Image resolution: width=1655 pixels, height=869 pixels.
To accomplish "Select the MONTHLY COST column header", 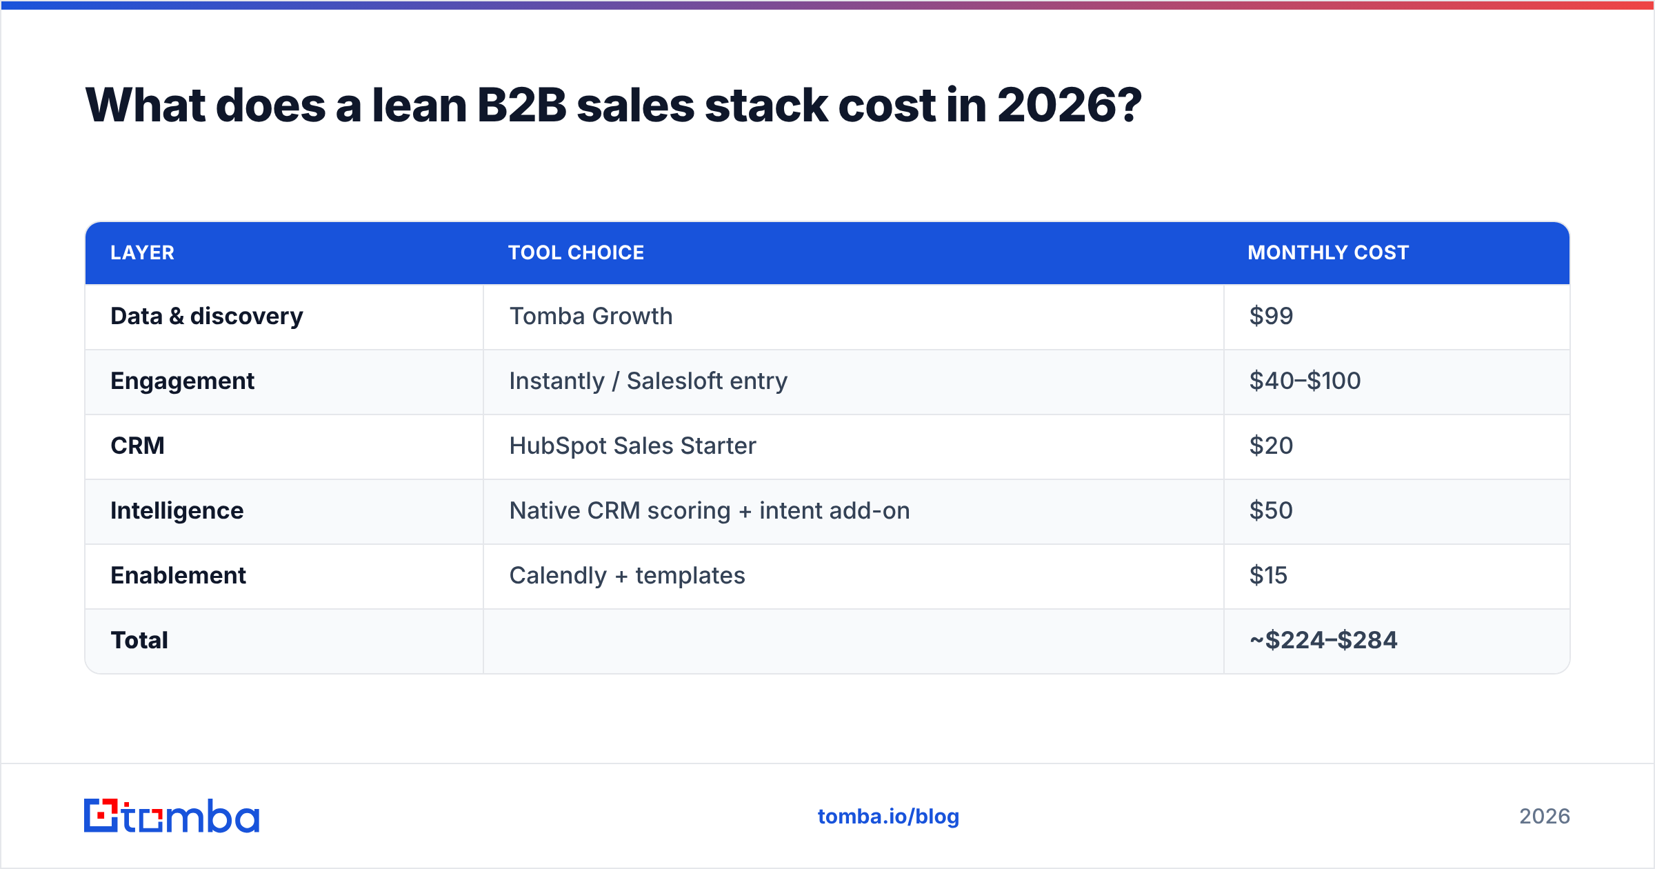I will (x=1327, y=252).
